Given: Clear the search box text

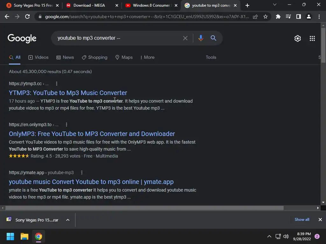Looking at the screenshot, I should tap(185, 38).
